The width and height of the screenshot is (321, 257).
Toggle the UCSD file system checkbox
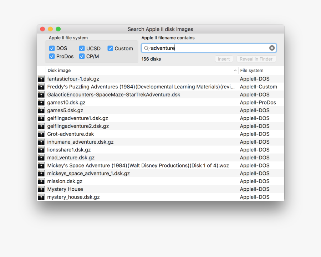click(x=82, y=48)
